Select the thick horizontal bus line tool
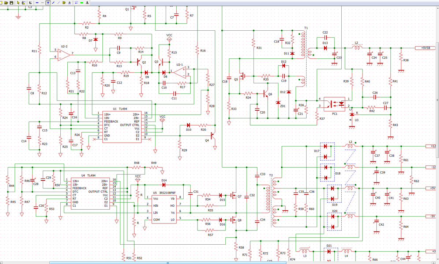Viewport: 439px width, 264px height. [x=37, y=3]
